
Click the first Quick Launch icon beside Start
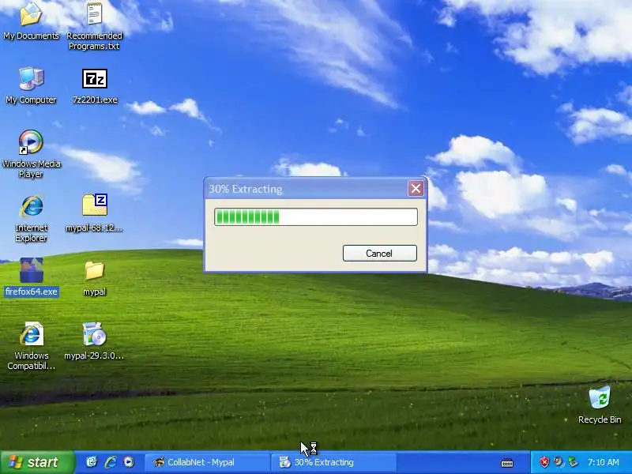(x=92, y=462)
